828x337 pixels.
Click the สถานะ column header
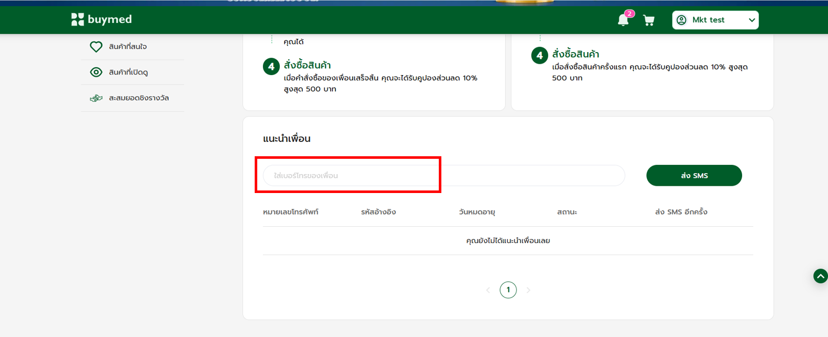[x=567, y=212]
